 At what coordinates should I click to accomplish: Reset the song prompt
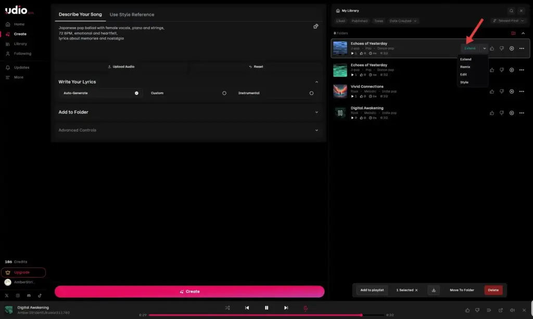[x=256, y=67]
